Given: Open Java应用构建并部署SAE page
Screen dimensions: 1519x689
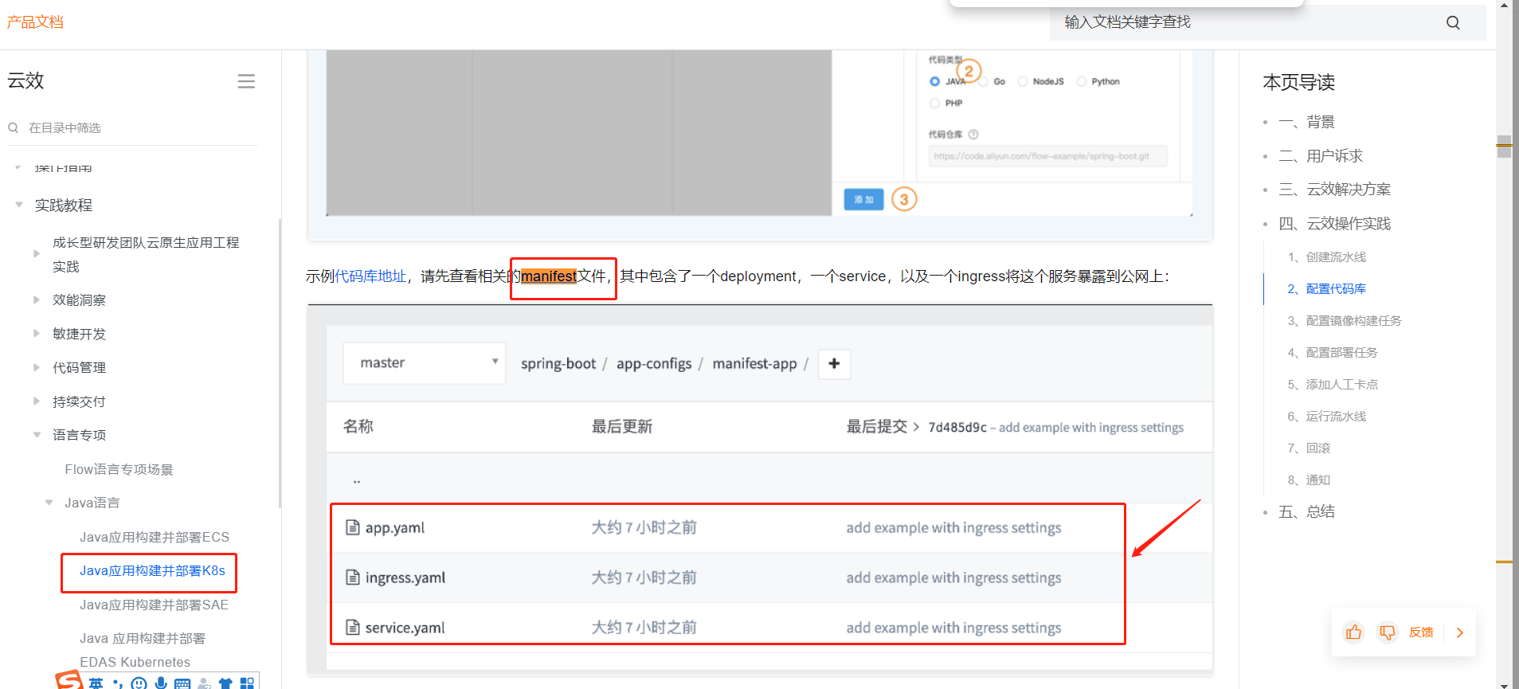Looking at the screenshot, I should pos(154,605).
